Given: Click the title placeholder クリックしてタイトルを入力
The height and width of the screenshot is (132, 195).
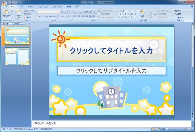Looking at the screenshot, I should click(x=111, y=51).
